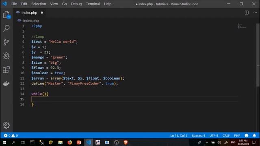The image size is (260, 146).
Task: Click index.php in the breadcrumb
Action: pyautogui.click(x=31, y=21)
